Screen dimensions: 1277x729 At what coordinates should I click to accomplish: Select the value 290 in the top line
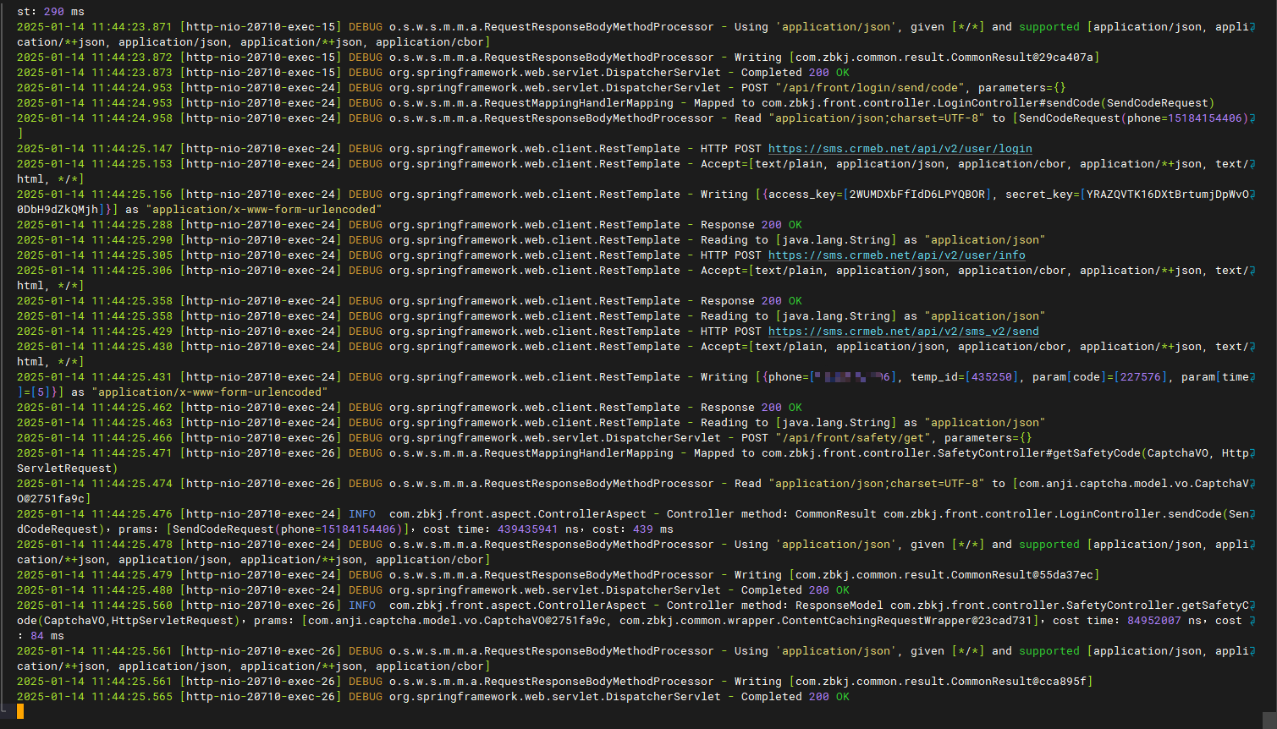(53, 12)
